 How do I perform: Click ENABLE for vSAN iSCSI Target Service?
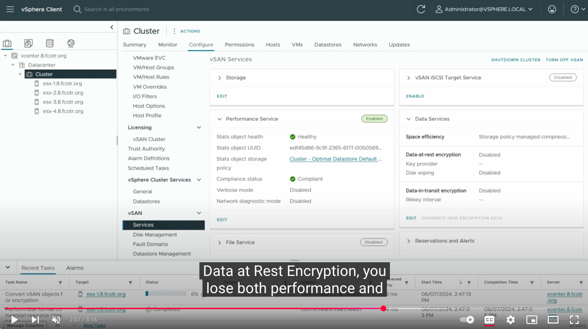click(415, 96)
